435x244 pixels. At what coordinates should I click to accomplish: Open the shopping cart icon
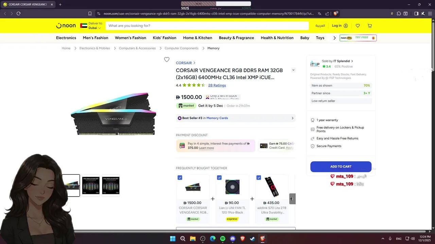pyautogui.click(x=370, y=26)
